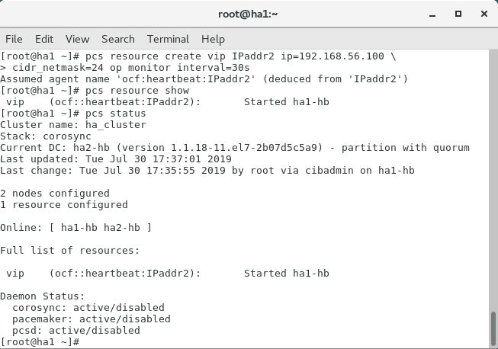Image resolution: width=498 pixels, height=349 pixels.
Task: Open the Edit menu
Action: [44, 39]
